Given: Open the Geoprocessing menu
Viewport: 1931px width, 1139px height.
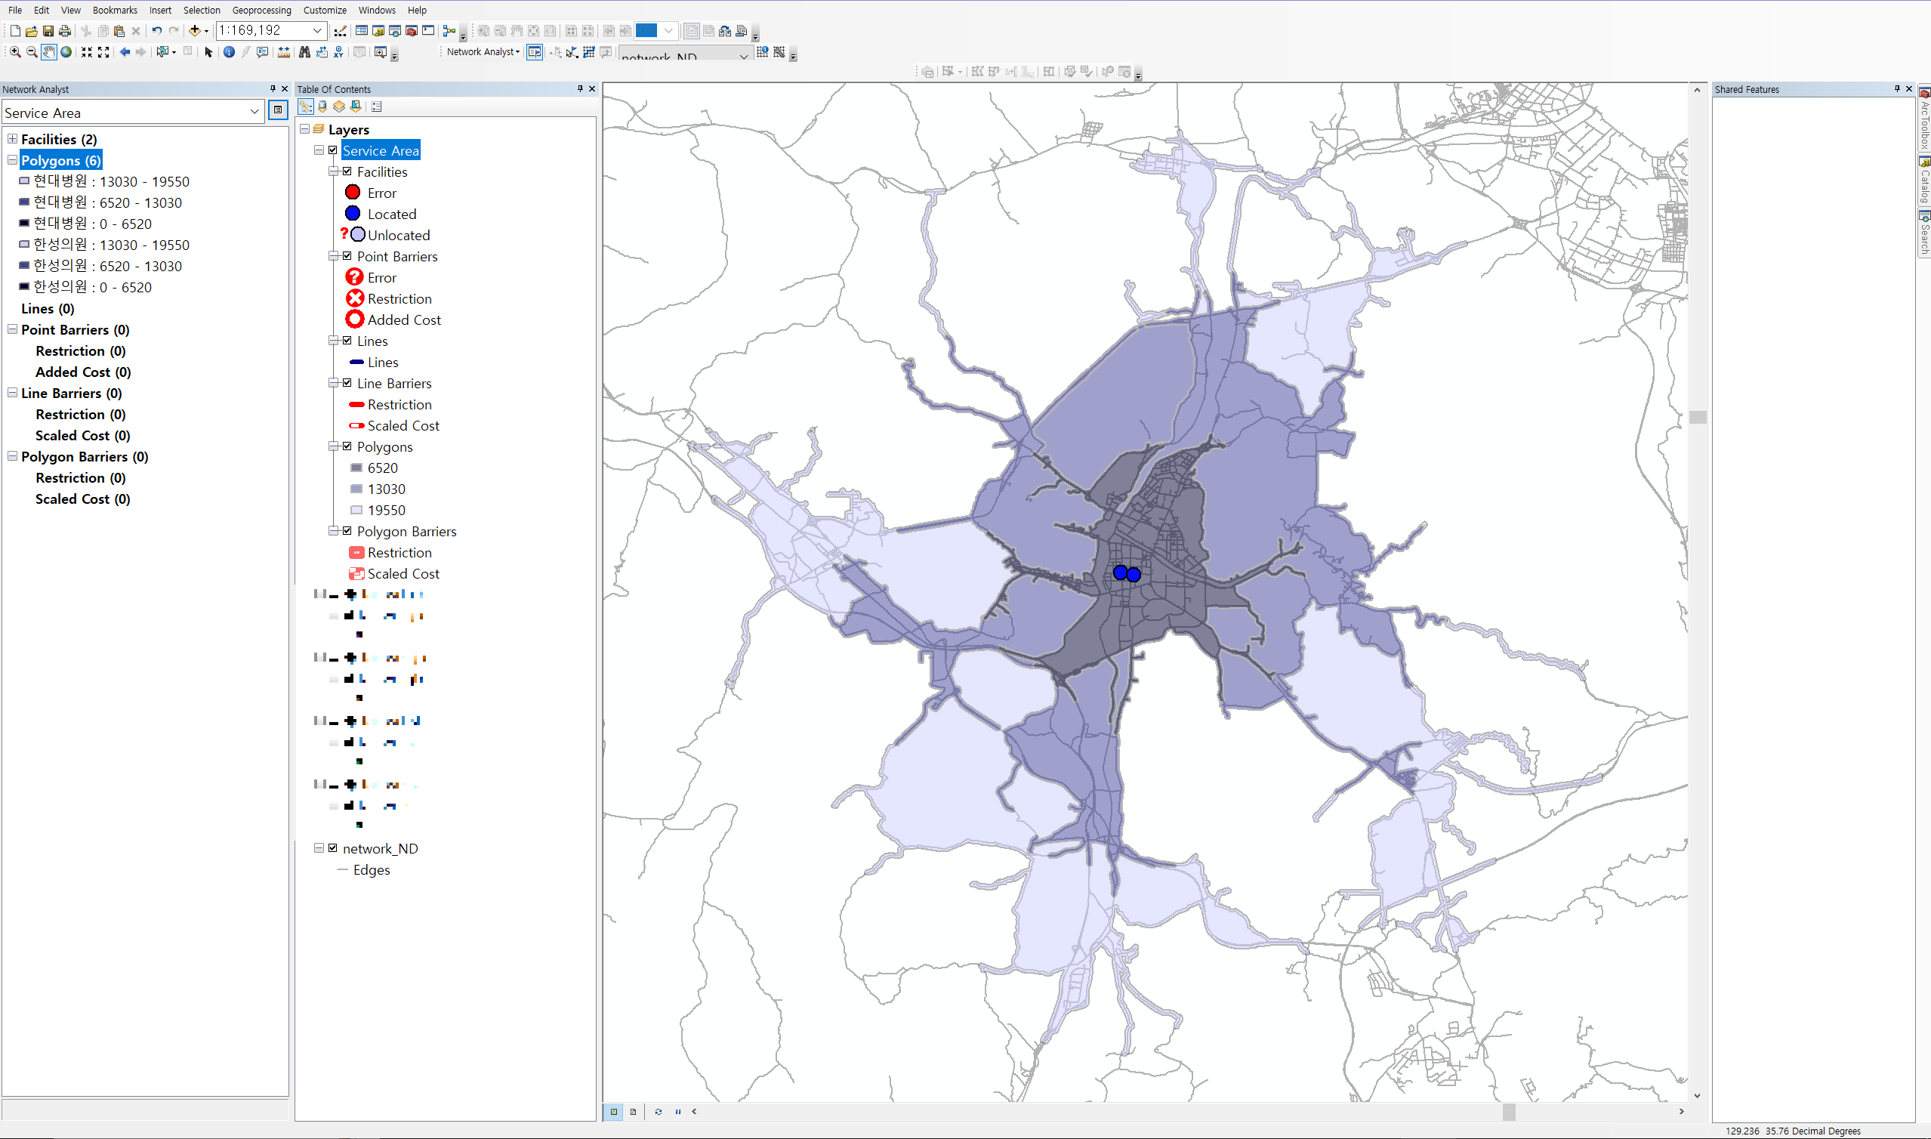Looking at the screenshot, I should click(x=261, y=10).
